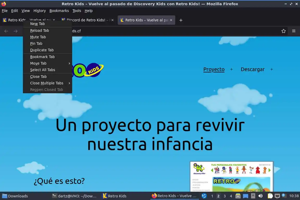
Task: Expand the Proyecto submenu plus sign
Action: tap(231, 69)
